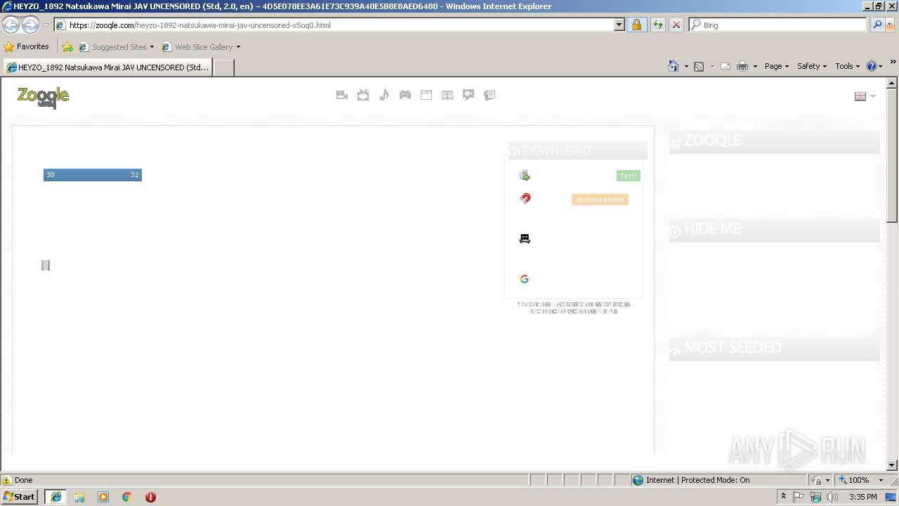Click Internet Explorer taskbar icon
The image size is (899, 506).
pos(56,497)
